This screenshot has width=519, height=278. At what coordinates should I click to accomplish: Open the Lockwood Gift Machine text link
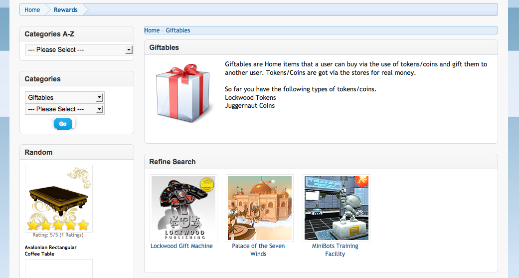pos(181,246)
